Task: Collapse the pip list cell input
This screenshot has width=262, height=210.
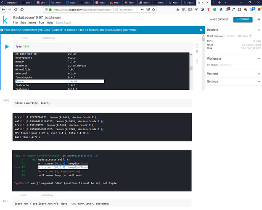Action: [x=197, y=45]
